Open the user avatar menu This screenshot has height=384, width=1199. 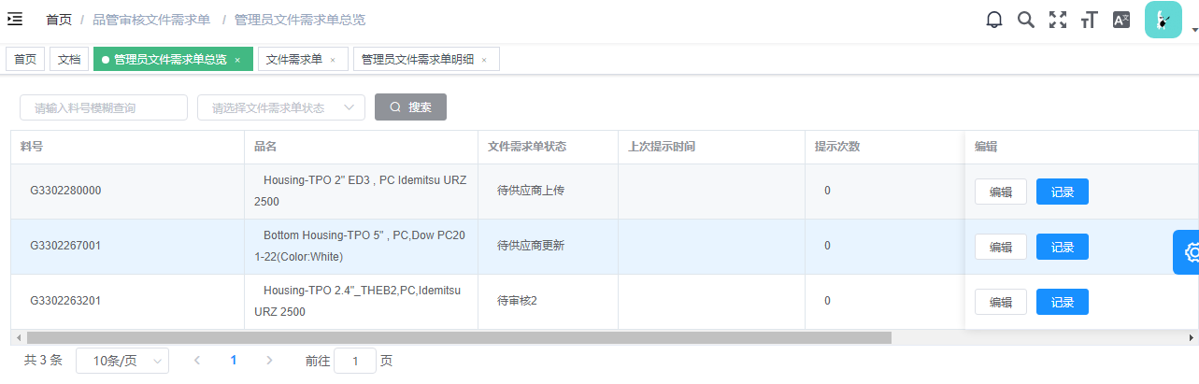(1163, 20)
